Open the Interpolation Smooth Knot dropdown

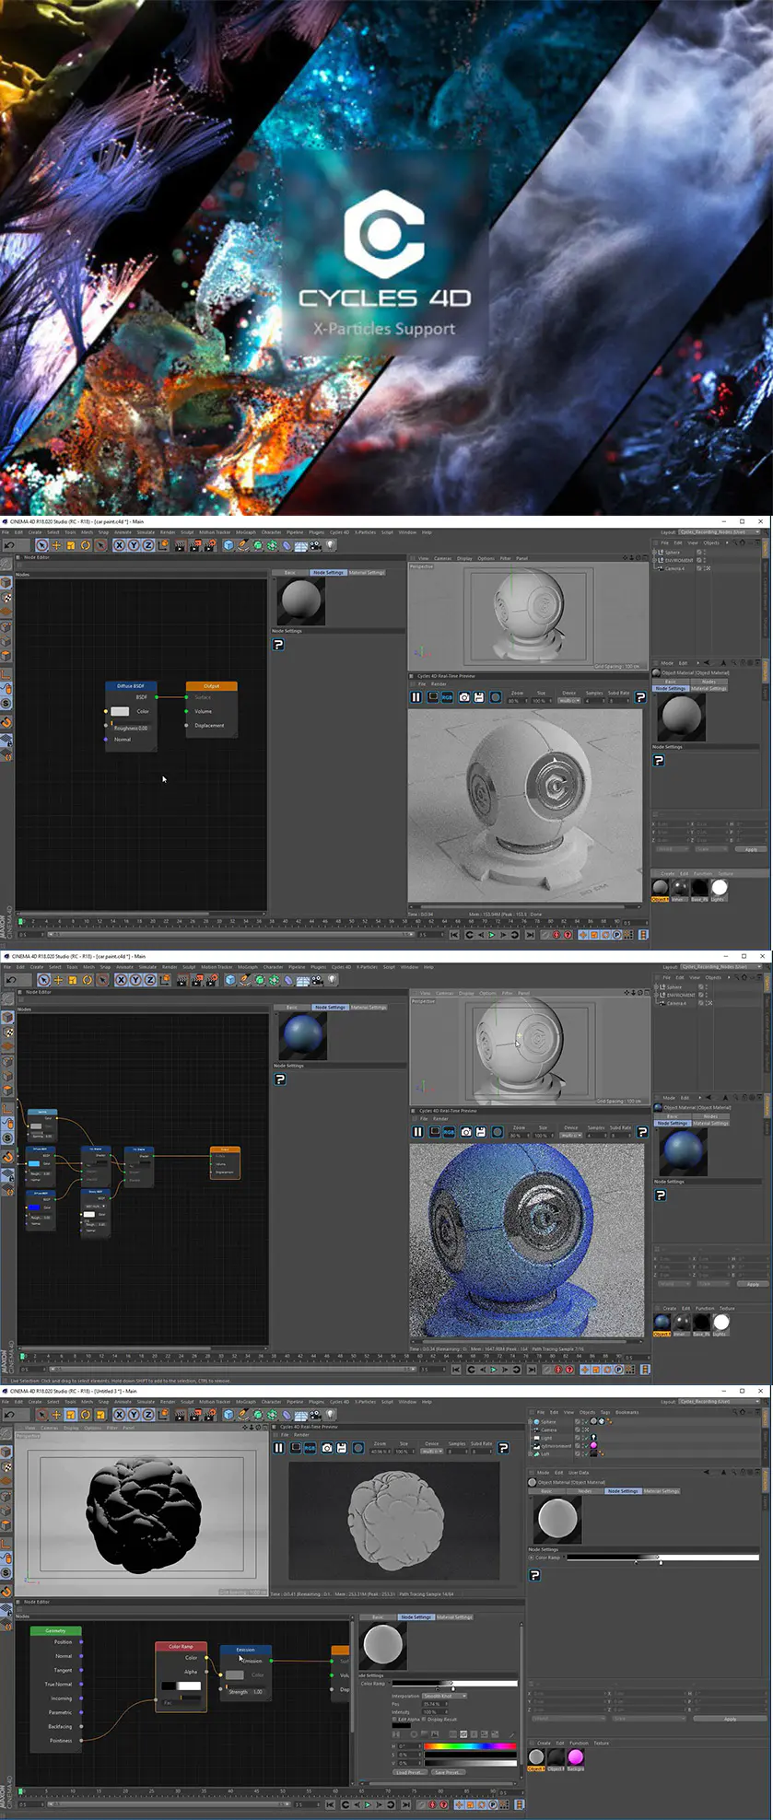(444, 1696)
